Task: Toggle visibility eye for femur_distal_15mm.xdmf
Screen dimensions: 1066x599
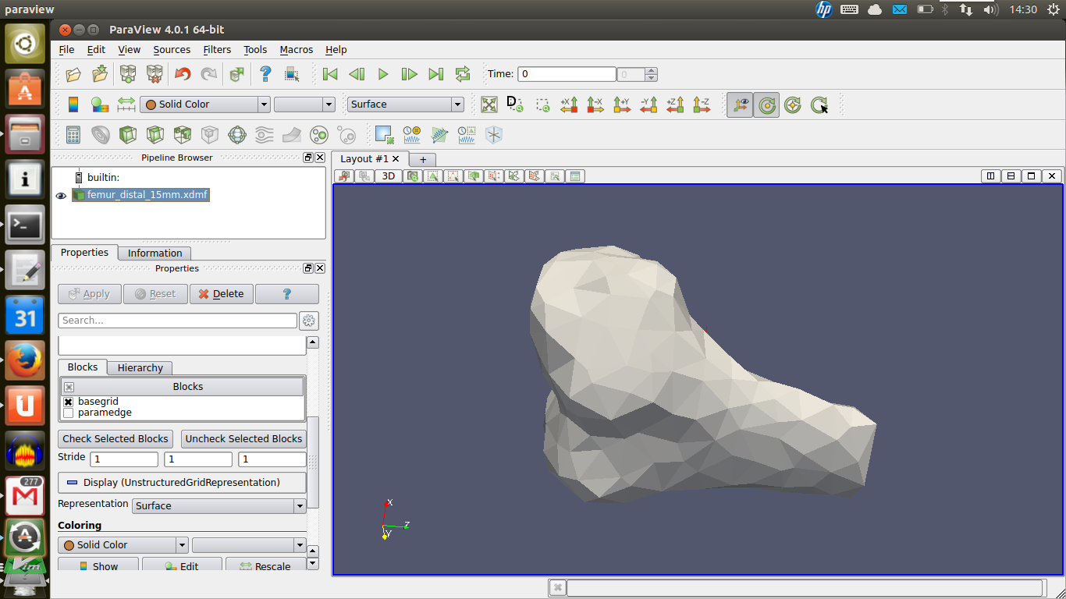Action: (x=61, y=196)
